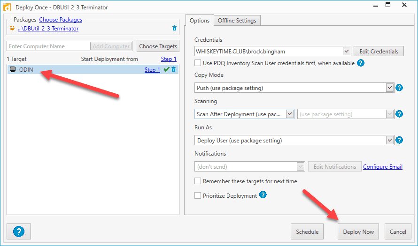Switch to the Options tab
This screenshot has height=246, width=418.
tap(200, 21)
